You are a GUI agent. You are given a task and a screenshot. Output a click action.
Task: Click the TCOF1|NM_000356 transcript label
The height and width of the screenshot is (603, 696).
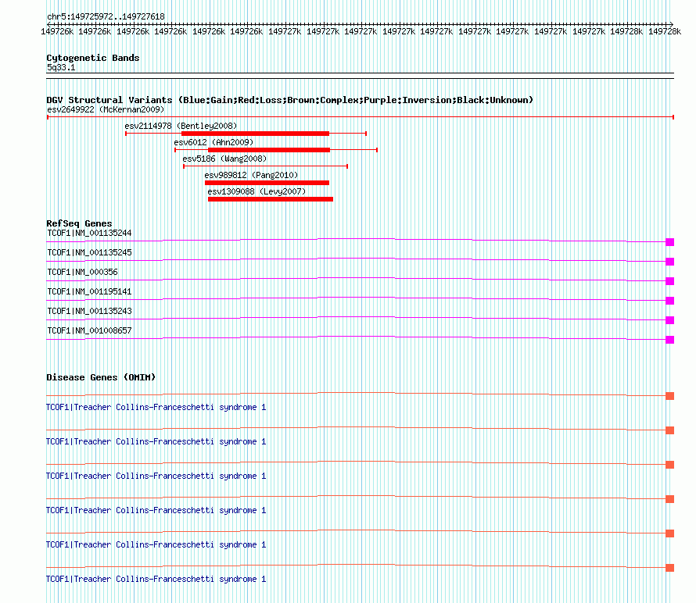coord(82,273)
